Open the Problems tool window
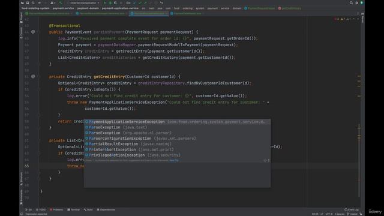This screenshot has width=384, height=216. pyautogui.click(x=56, y=209)
